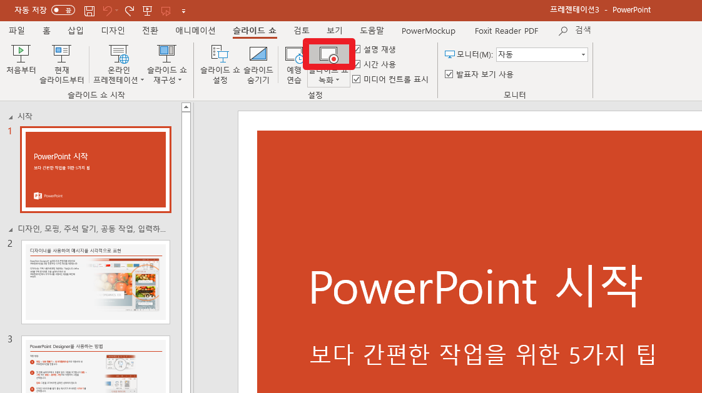Switch to the 삽입 tab

tap(76, 31)
